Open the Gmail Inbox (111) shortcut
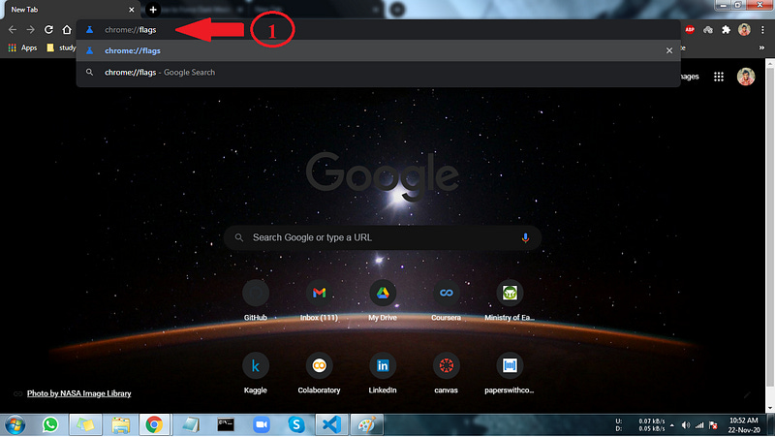This screenshot has width=775, height=437. (x=319, y=300)
